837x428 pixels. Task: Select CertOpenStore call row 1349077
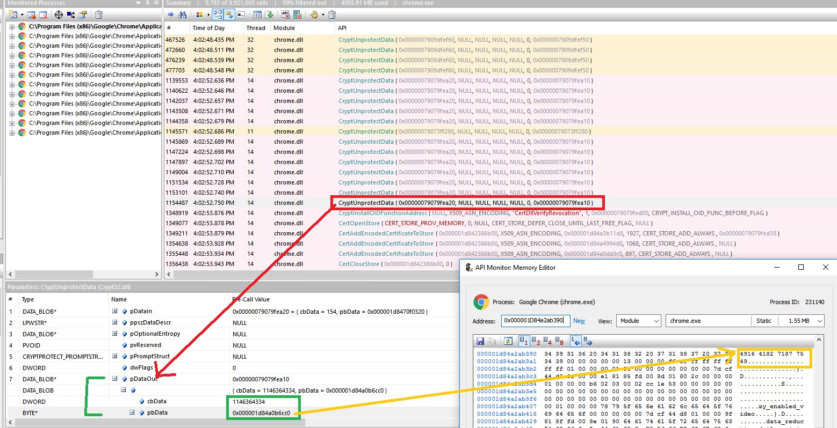coord(500,223)
